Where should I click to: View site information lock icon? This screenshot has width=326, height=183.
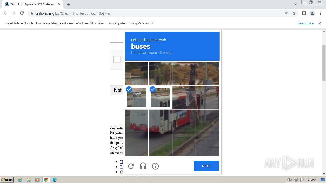(x=32, y=13)
